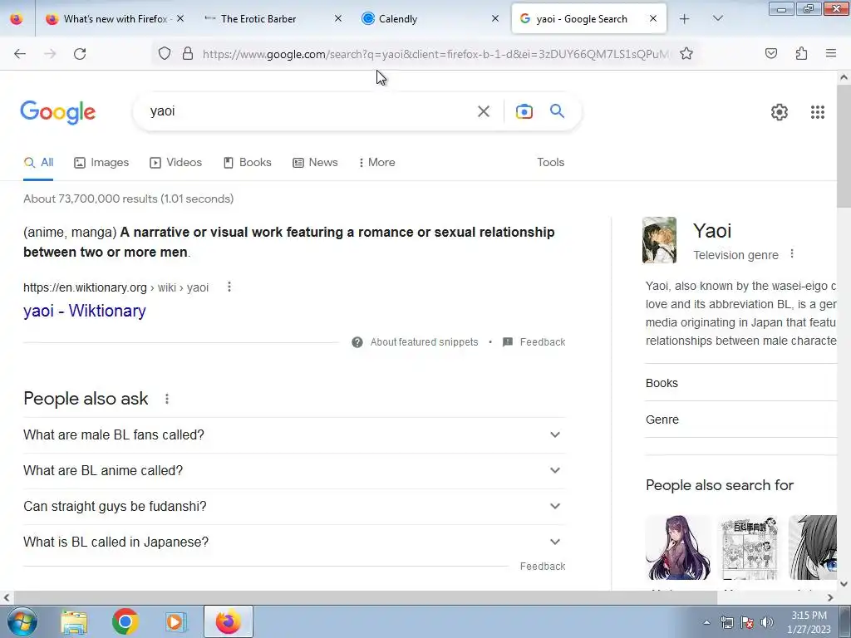Open the Save to Pocket icon
The height and width of the screenshot is (638, 851).
771,53
